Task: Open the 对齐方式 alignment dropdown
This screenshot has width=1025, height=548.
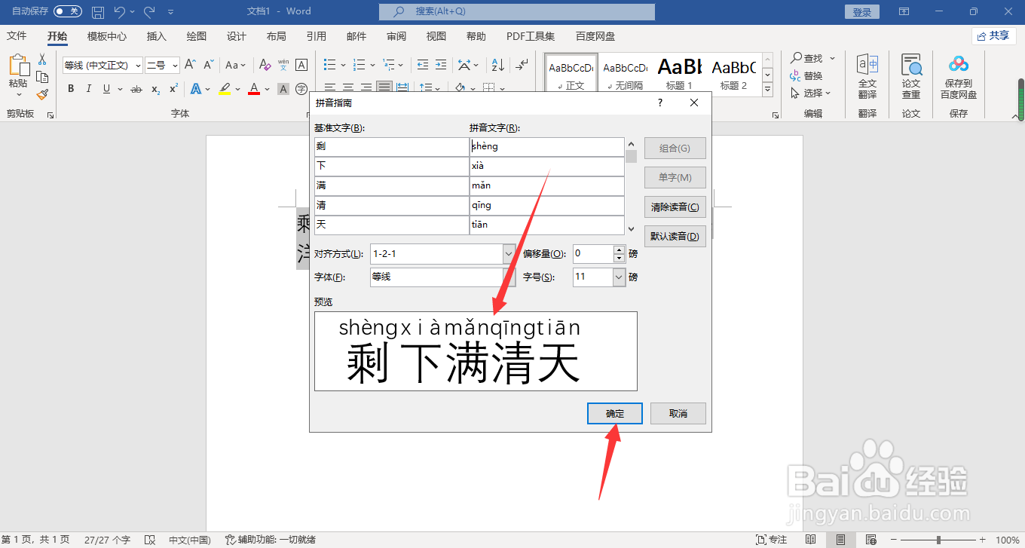Action: [x=506, y=254]
